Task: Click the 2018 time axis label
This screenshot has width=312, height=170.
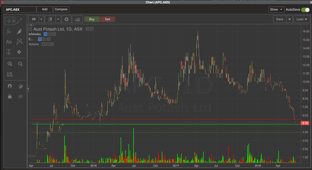Action: pyautogui.click(x=258, y=166)
